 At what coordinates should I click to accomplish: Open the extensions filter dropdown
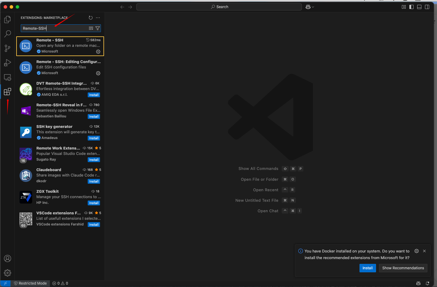tap(98, 28)
